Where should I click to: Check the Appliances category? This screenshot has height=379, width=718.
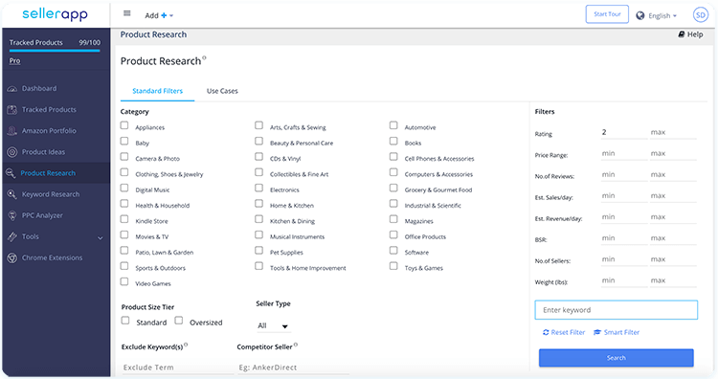pos(124,125)
